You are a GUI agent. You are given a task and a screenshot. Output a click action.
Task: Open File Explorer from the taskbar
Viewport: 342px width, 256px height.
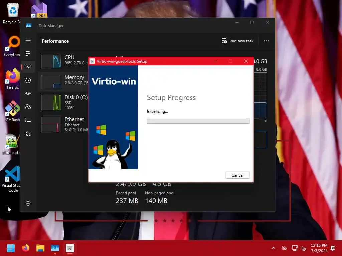coord(40,248)
